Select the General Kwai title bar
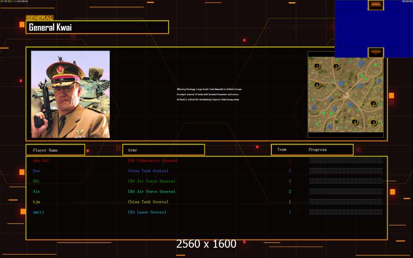The height and width of the screenshot is (258, 413). point(97,28)
